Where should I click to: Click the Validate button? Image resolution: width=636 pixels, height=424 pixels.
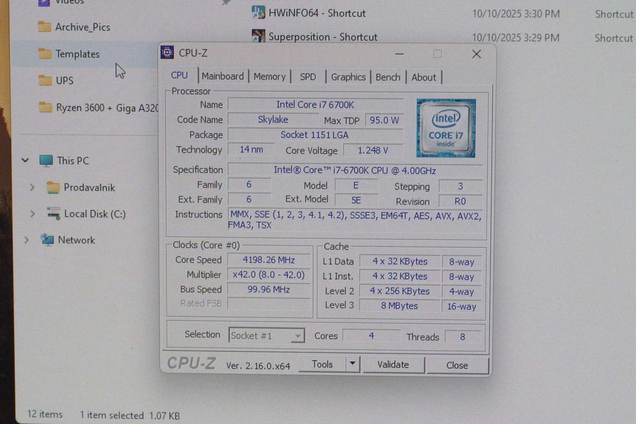tap(393, 364)
